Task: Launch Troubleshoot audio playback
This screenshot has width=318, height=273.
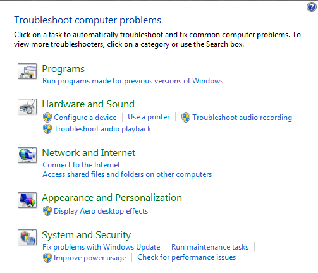Action: click(102, 129)
